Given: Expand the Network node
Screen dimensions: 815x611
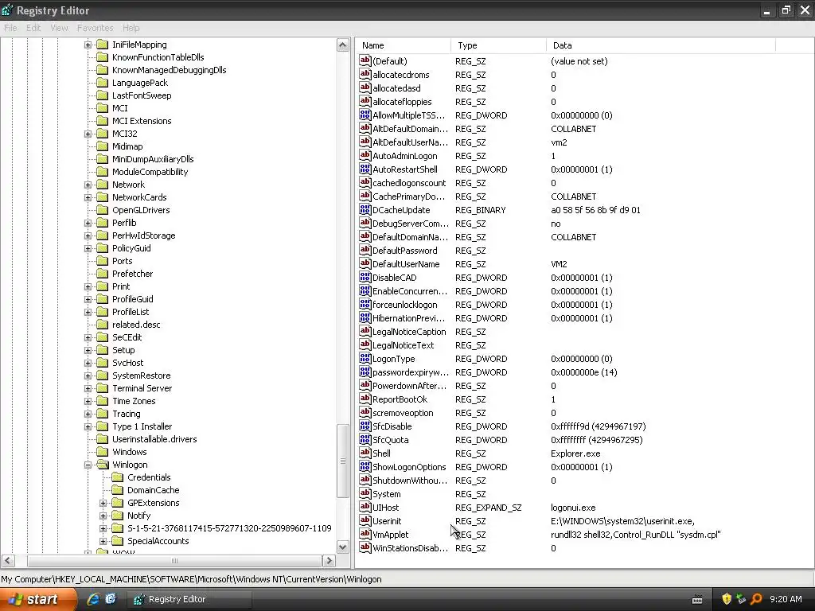Looking at the screenshot, I should pyautogui.click(x=88, y=185).
